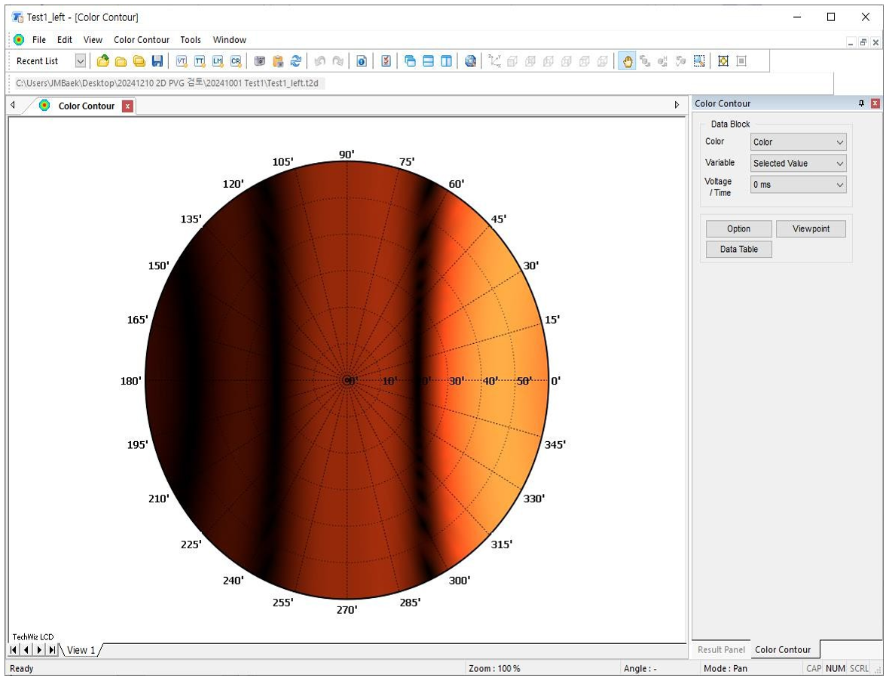Toggle pin on Color Contour panel
The width and height of the screenshot is (889, 681).
862,104
